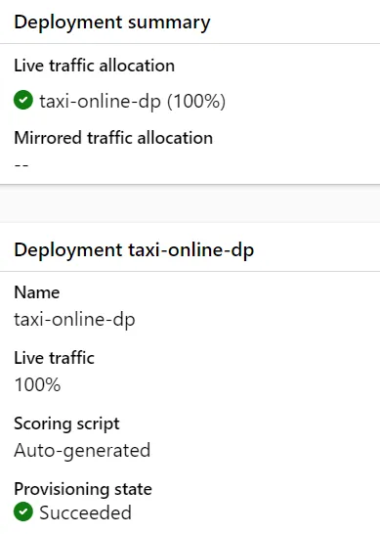The height and width of the screenshot is (534, 380).
Task: Click the 'Mirrored traffic allocation' label
Action: coord(113,138)
